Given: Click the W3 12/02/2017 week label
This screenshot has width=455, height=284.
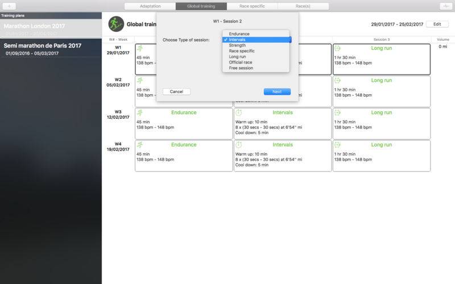Looking at the screenshot, I should [x=118, y=115].
